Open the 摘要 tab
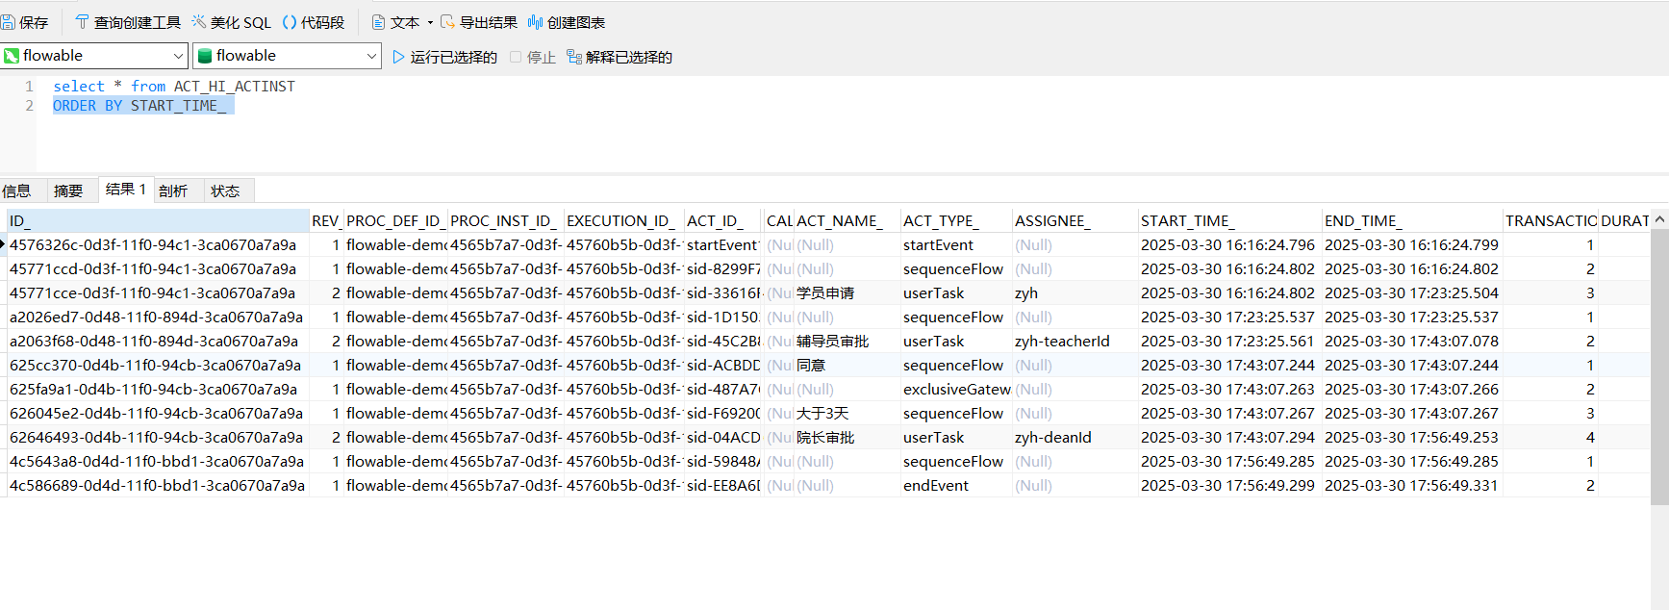The height and width of the screenshot is (610, 1669). 68,191
